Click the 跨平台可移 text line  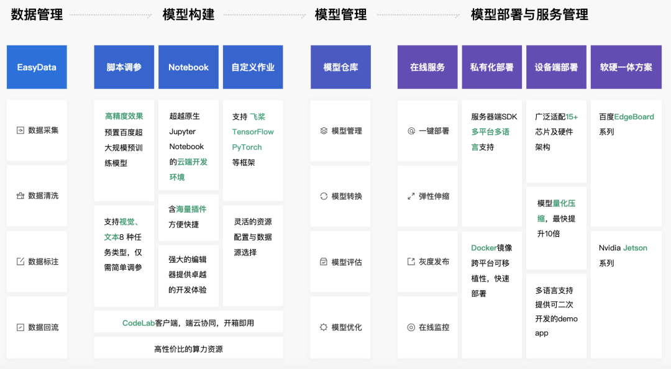pos(490,263)
